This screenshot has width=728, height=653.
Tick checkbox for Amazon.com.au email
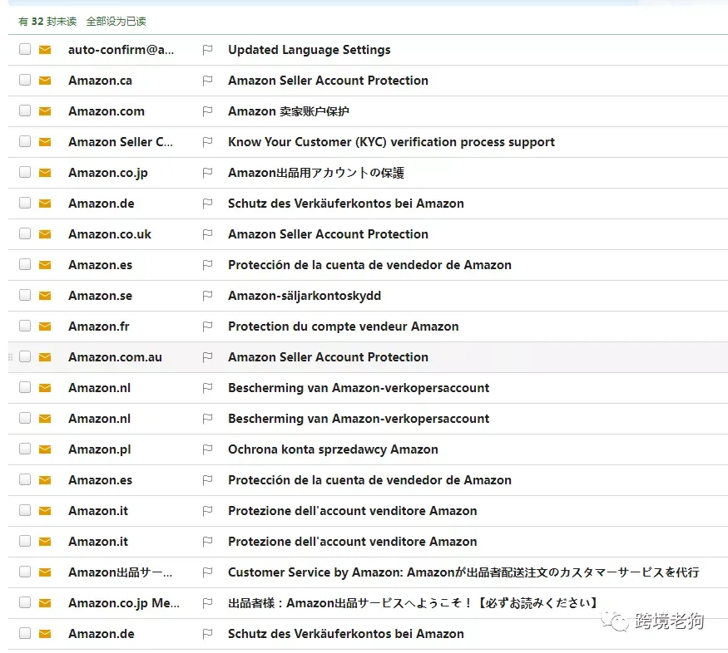25,356
